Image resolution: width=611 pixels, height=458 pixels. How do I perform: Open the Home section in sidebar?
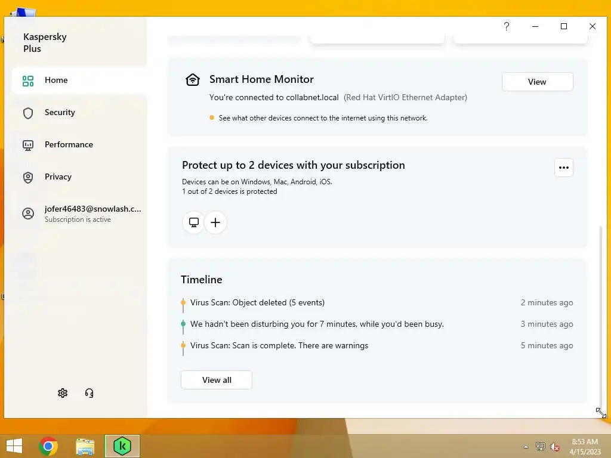(79, 81)
